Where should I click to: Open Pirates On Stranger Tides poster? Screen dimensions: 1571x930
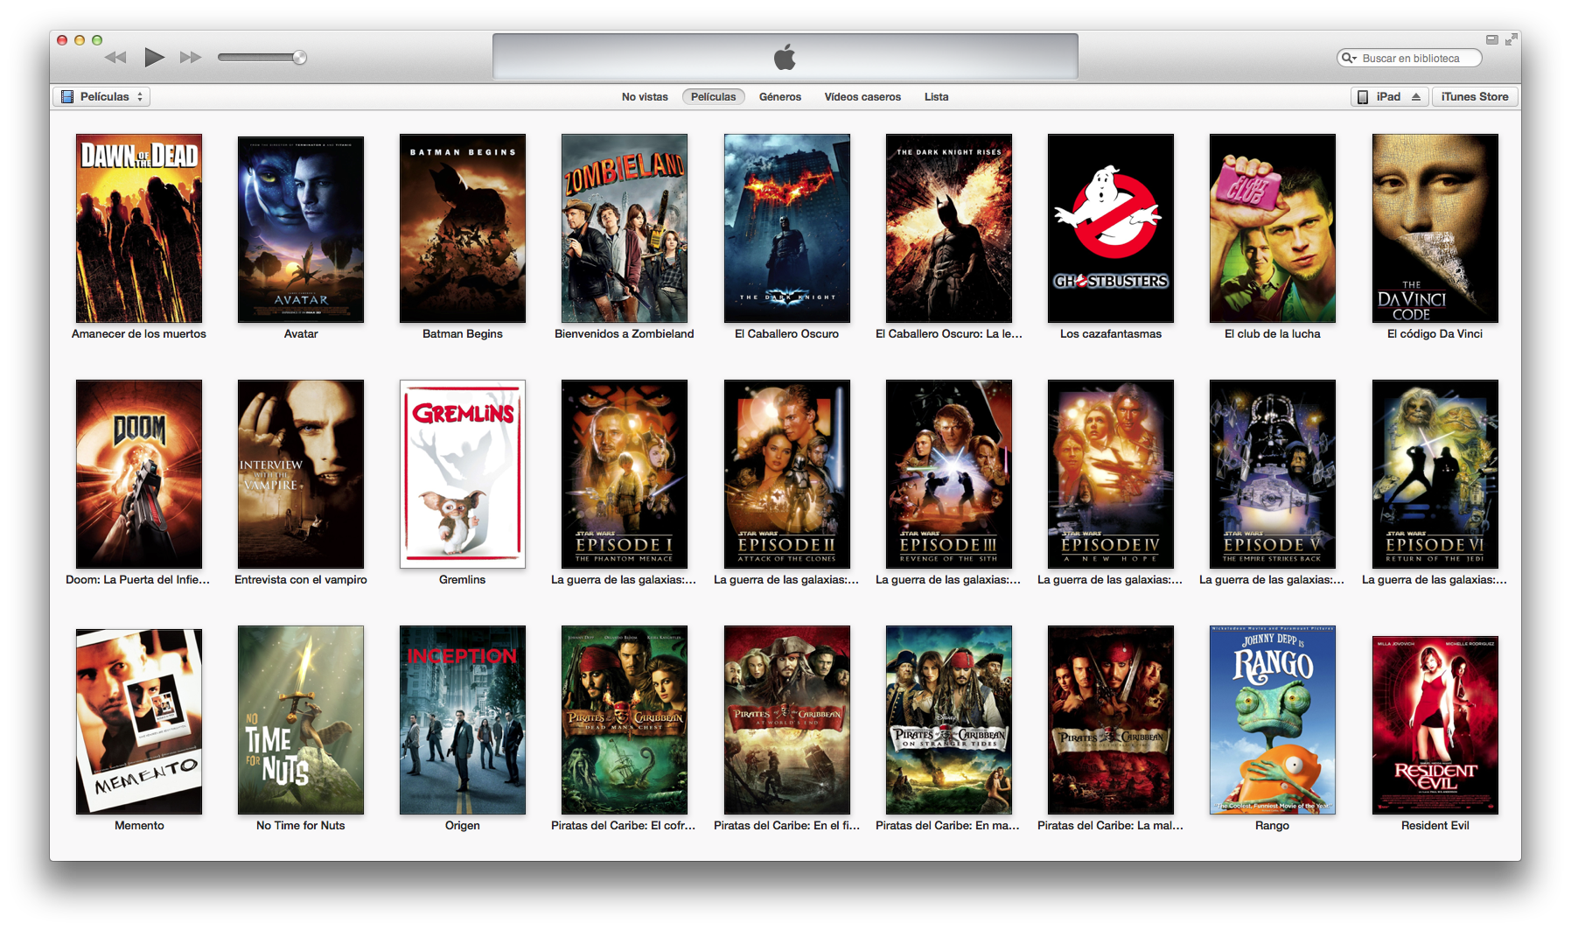click(x=949, y=720)
